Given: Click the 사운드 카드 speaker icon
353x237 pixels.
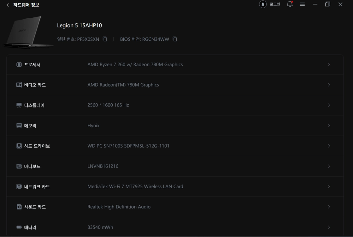Looking at the screenshot, I should [x=19, y=207].
